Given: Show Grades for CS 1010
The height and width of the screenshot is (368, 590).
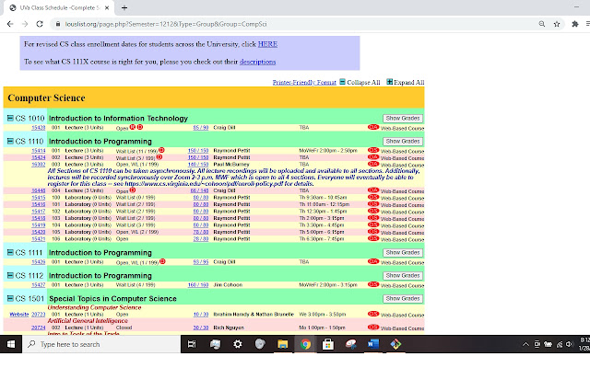Looking at the screenshot, I should [403, 119].
